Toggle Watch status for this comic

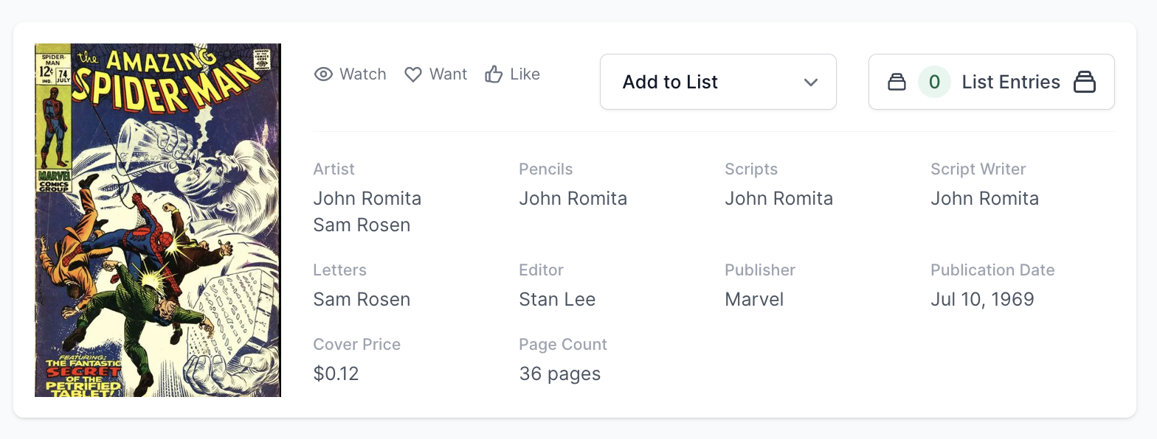pyautogui.click(x=350, y=74)
